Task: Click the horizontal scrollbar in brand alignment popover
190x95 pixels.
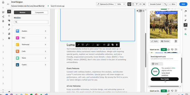Action: (x=164, y=86)
